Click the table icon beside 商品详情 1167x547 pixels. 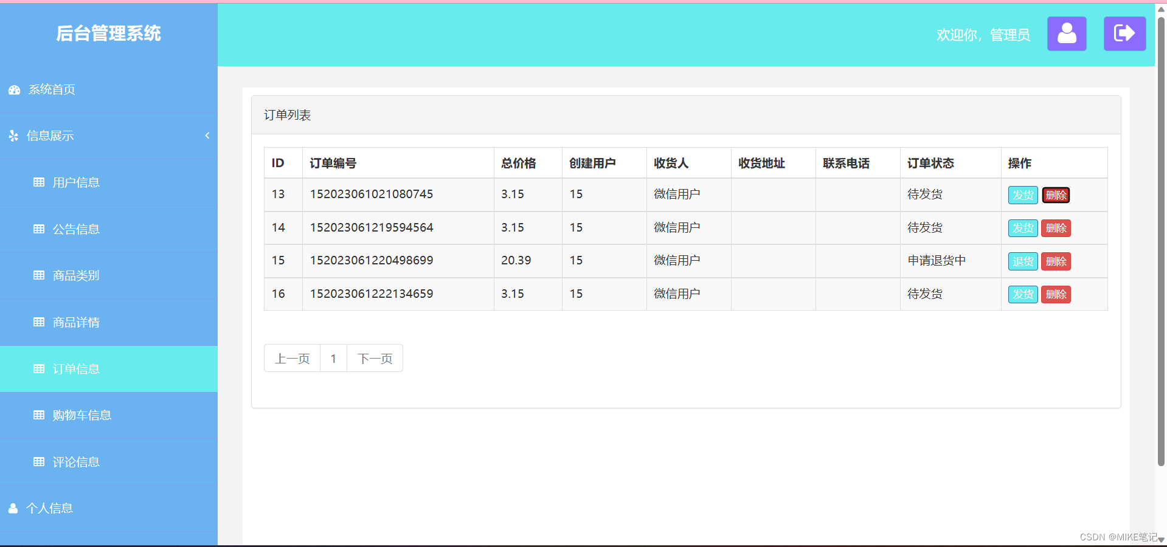tap(39, 322)
